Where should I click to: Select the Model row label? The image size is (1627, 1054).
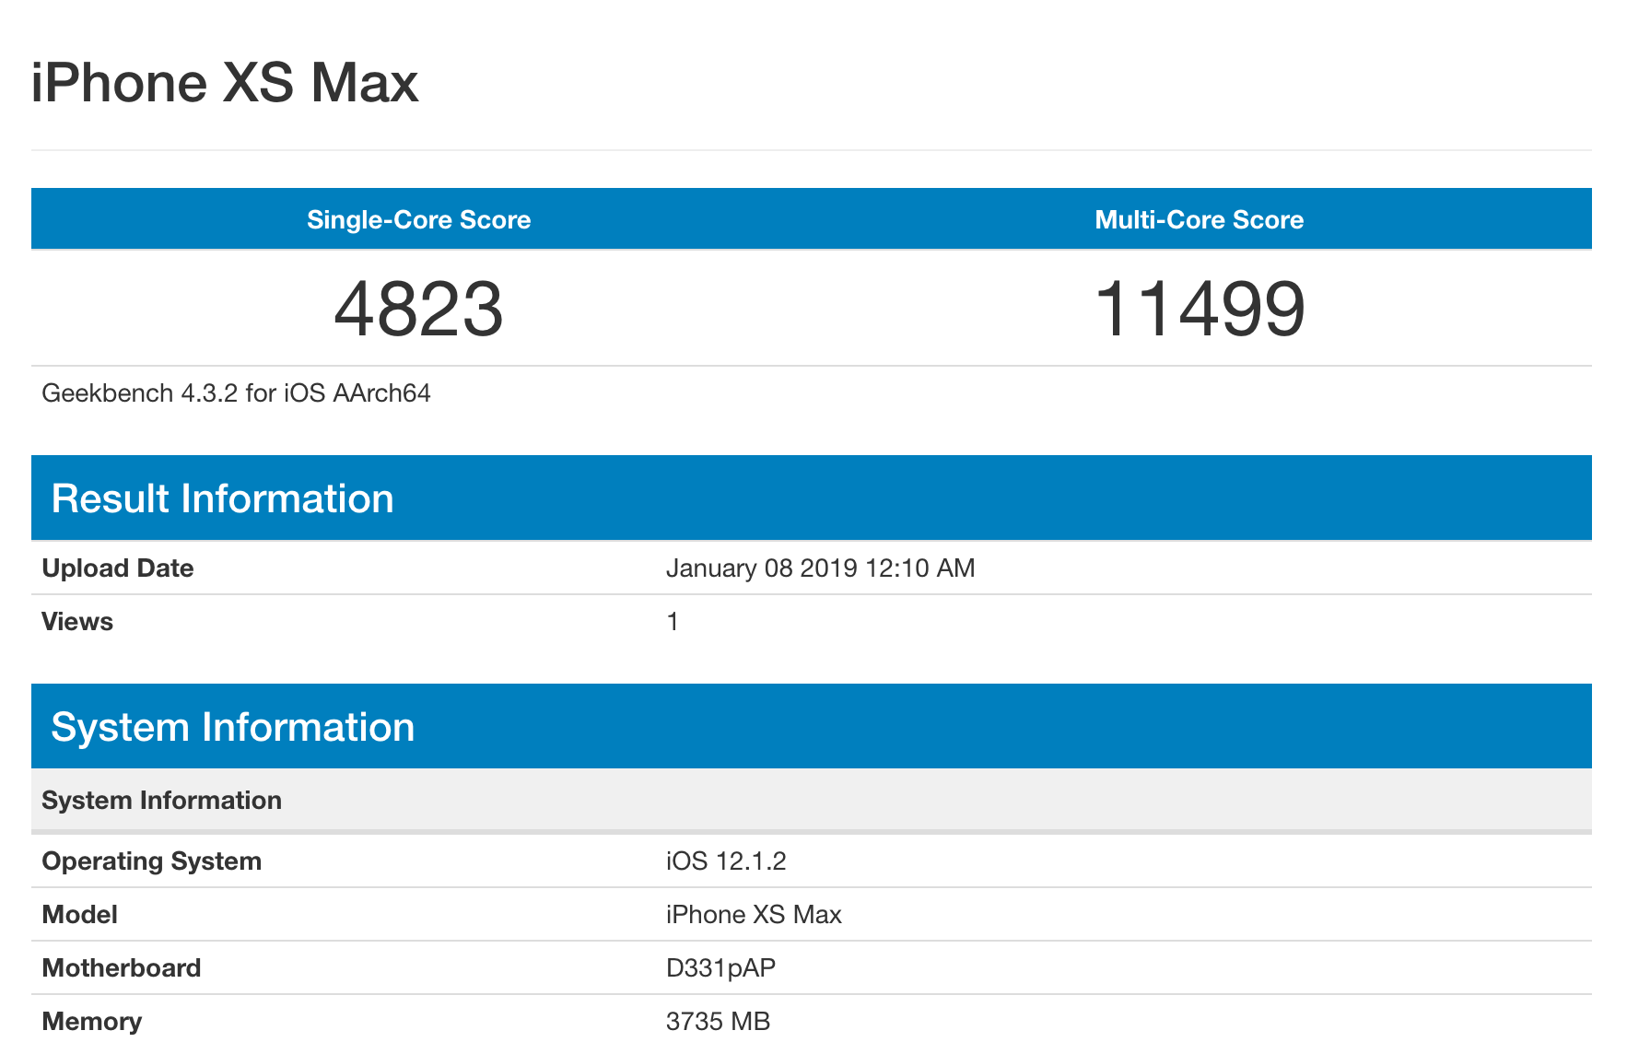(x=80, y=915)
